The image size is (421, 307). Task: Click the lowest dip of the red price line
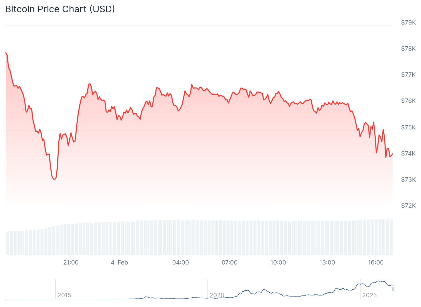[55, 180]
